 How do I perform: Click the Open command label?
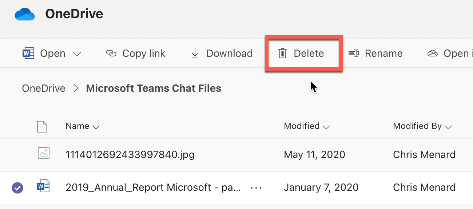point(53,54)
